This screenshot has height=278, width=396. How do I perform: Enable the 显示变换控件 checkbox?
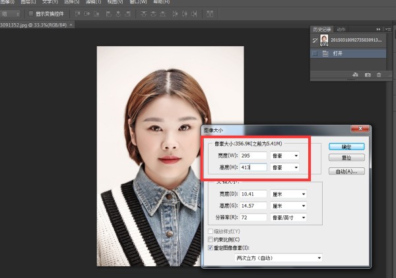pyautogui.click(x=30, y=13)
